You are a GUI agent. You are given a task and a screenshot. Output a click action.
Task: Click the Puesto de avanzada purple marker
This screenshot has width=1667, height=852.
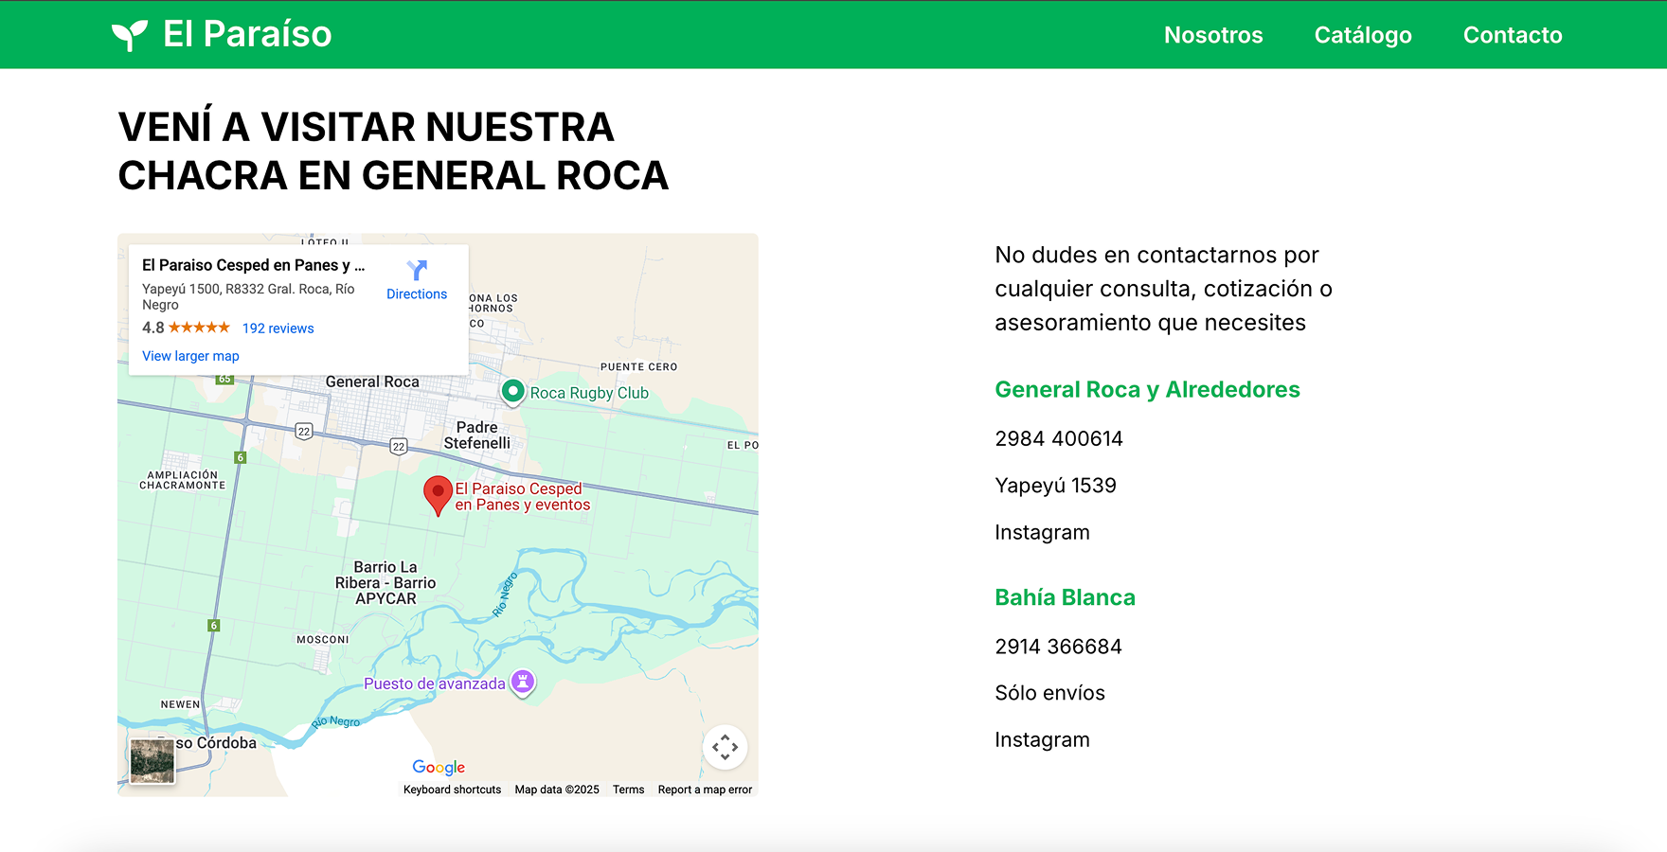[x=523, y=682]
